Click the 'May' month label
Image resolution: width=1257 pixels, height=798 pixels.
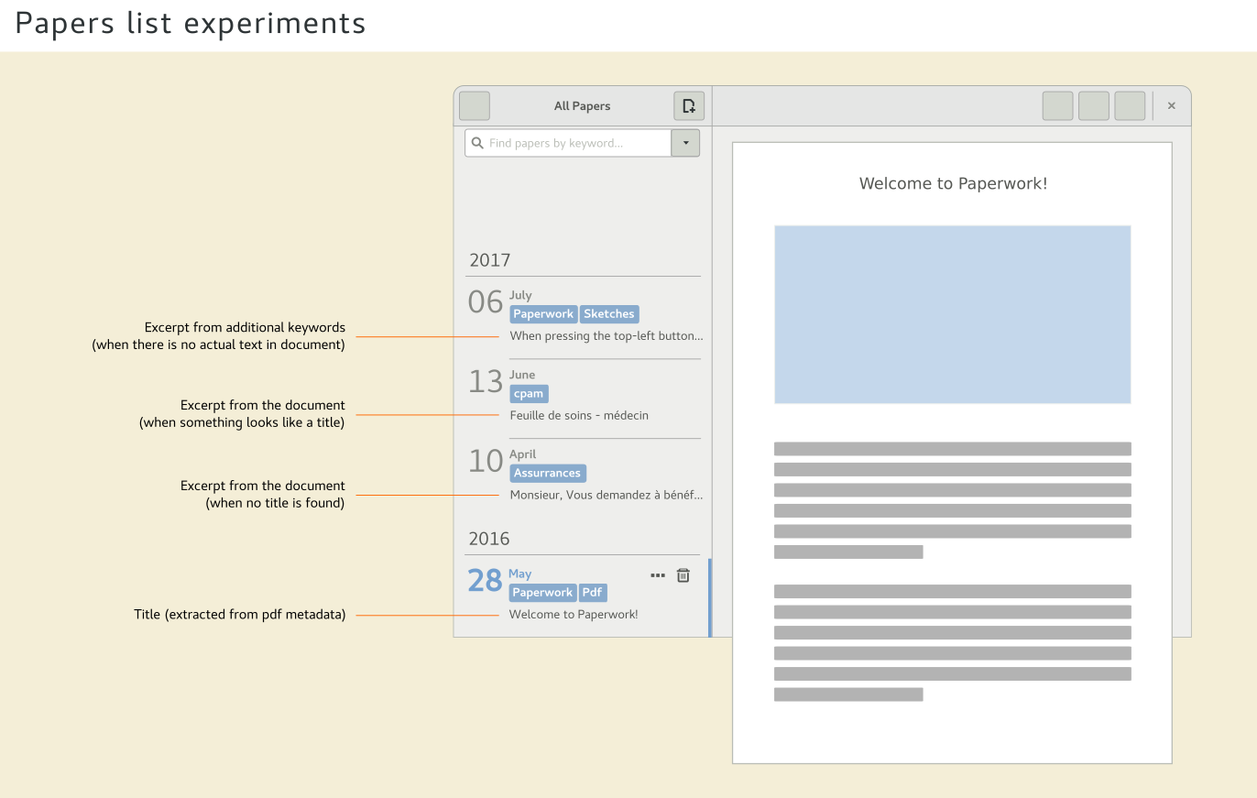click(519, 574)
